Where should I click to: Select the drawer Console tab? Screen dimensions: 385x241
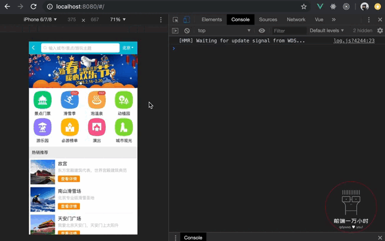[x=193, y=237]
